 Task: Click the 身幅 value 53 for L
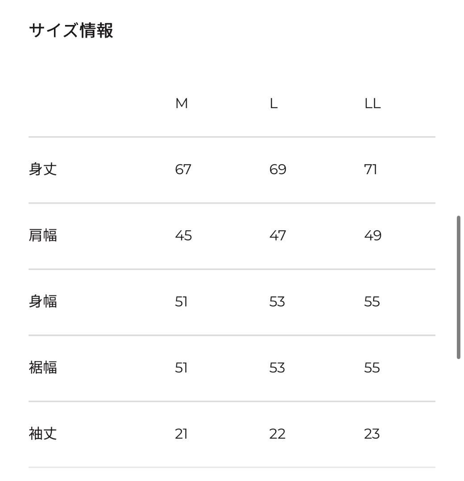coord(277,302)
